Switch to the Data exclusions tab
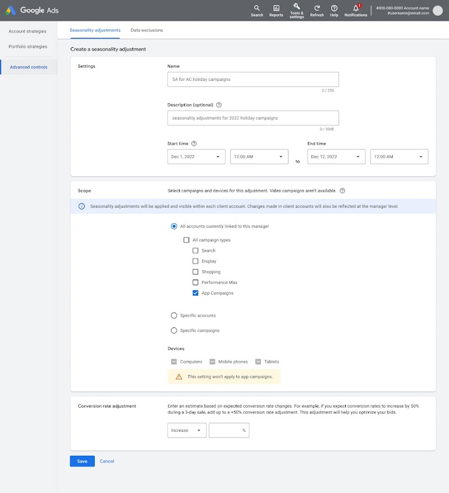This screenshot has width=449, height=493. pos(147,30)
